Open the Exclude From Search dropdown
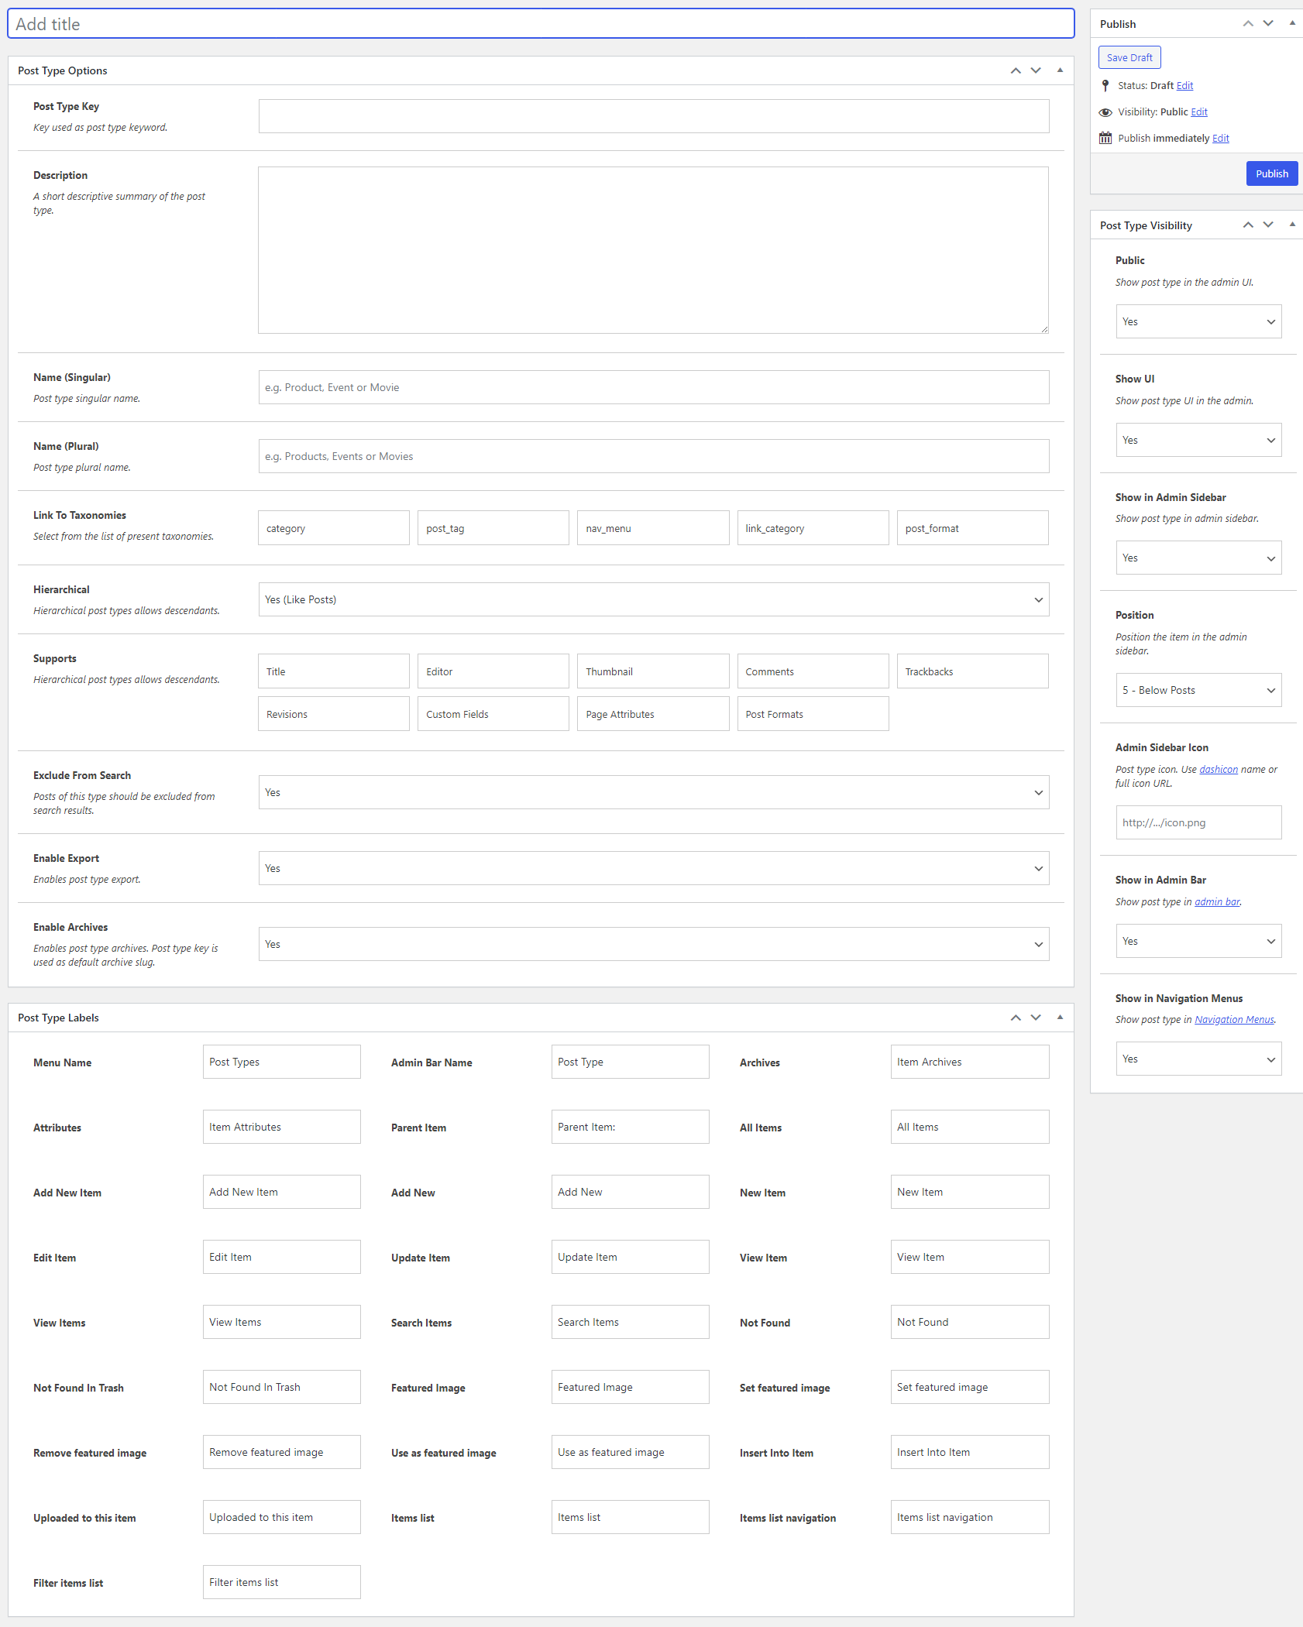1303x1627 pixels. [x=654, y=792]
